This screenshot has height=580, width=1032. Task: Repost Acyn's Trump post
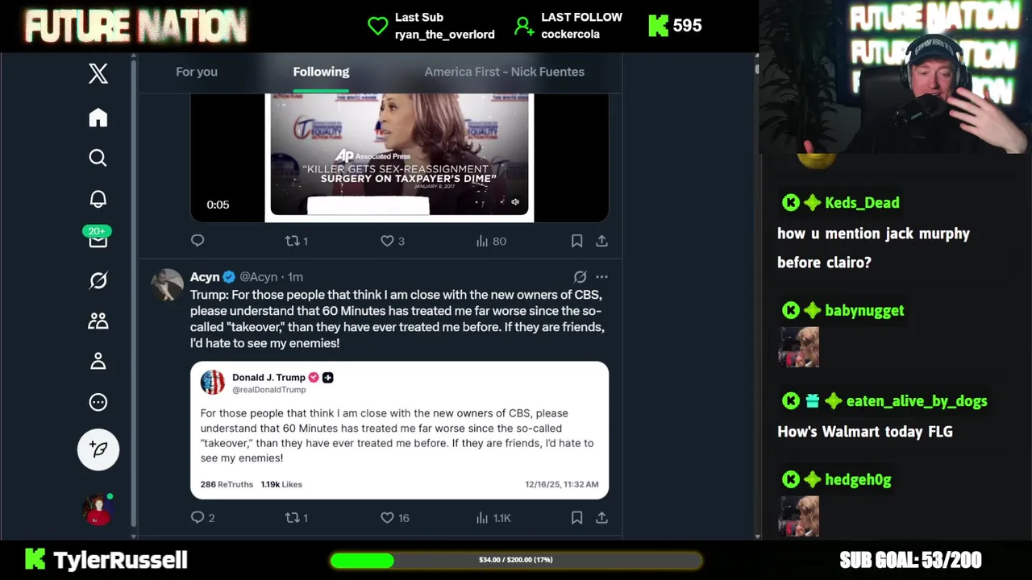(297, 517)
